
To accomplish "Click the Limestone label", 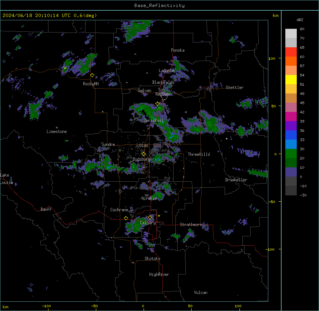I will [x=57, y=131].
